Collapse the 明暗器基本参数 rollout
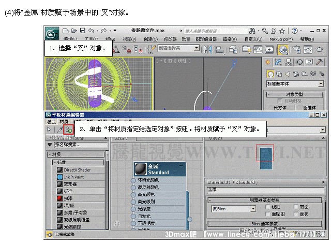 [x=265, y=200]
